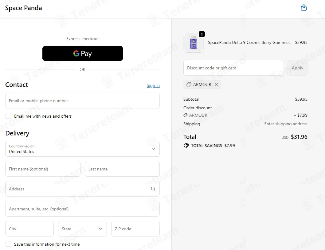This screenshot has height=250, width=325.
Task: Open the Space Panda store title
Action: (23, 8)
